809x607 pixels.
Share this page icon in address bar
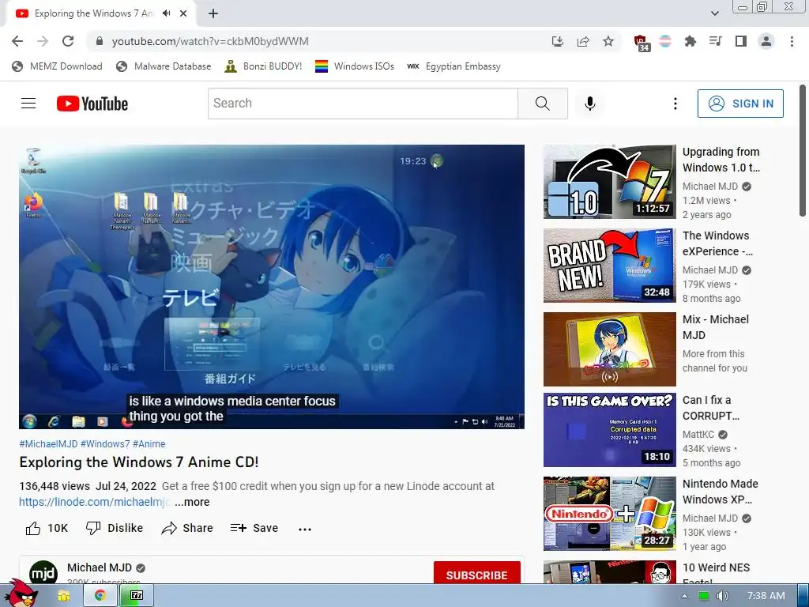(x=583, y=41)
